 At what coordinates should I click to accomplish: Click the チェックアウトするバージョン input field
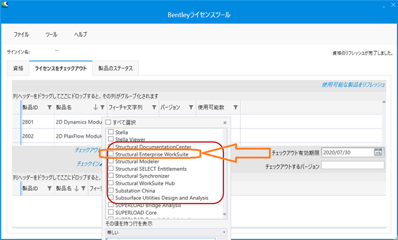(353, 165)
